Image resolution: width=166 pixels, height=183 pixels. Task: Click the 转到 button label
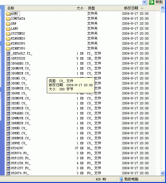click(x=159, y=2)
